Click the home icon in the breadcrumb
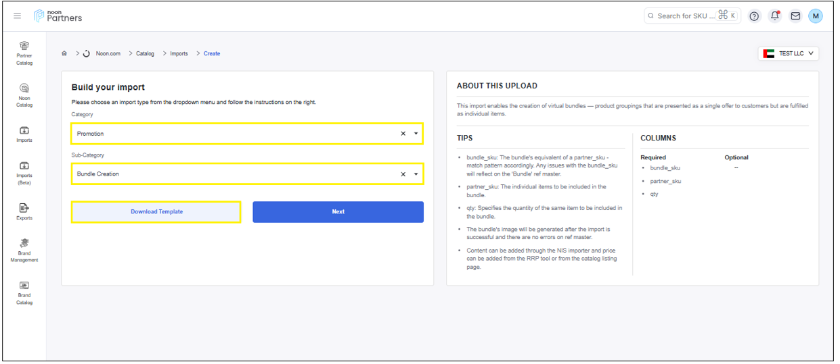This screenshot has height=364, width=840. [64, 53]
